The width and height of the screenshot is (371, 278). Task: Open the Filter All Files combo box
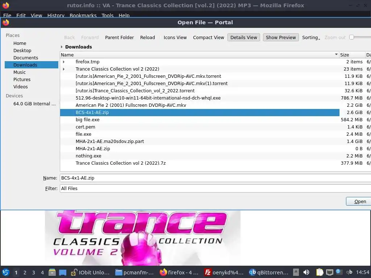point(215,188)
